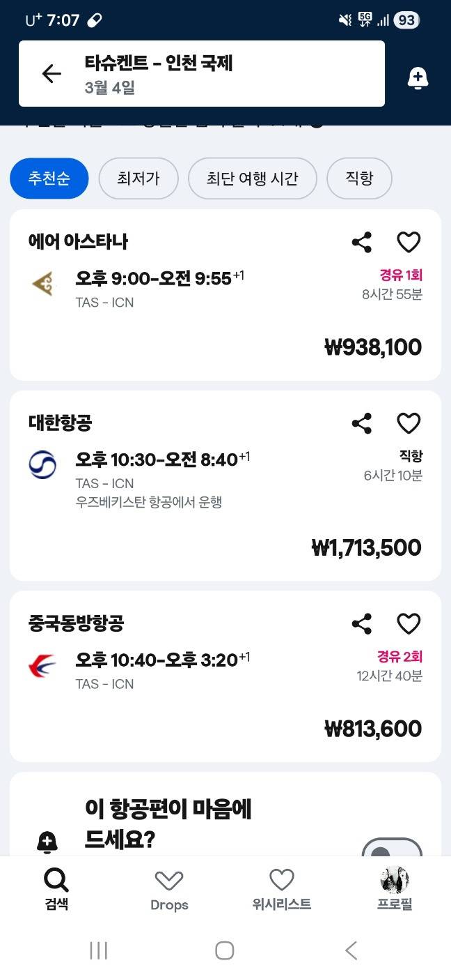
Task: Select the 최단 여행 시간 filter
Action: [252, 179]
